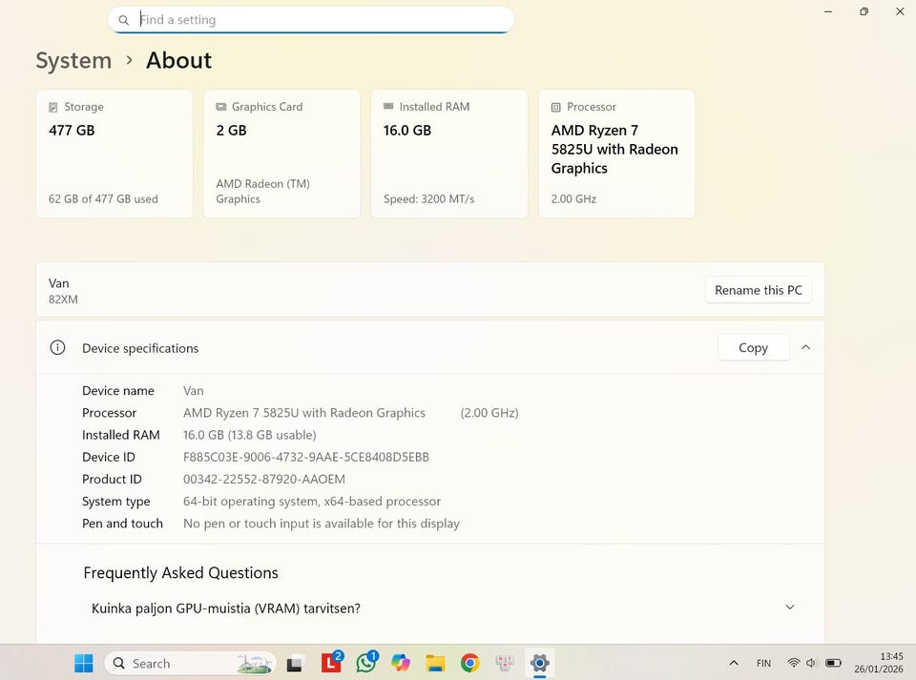Open the Storage card
The image size is (916, 680).
click(114, 155)
